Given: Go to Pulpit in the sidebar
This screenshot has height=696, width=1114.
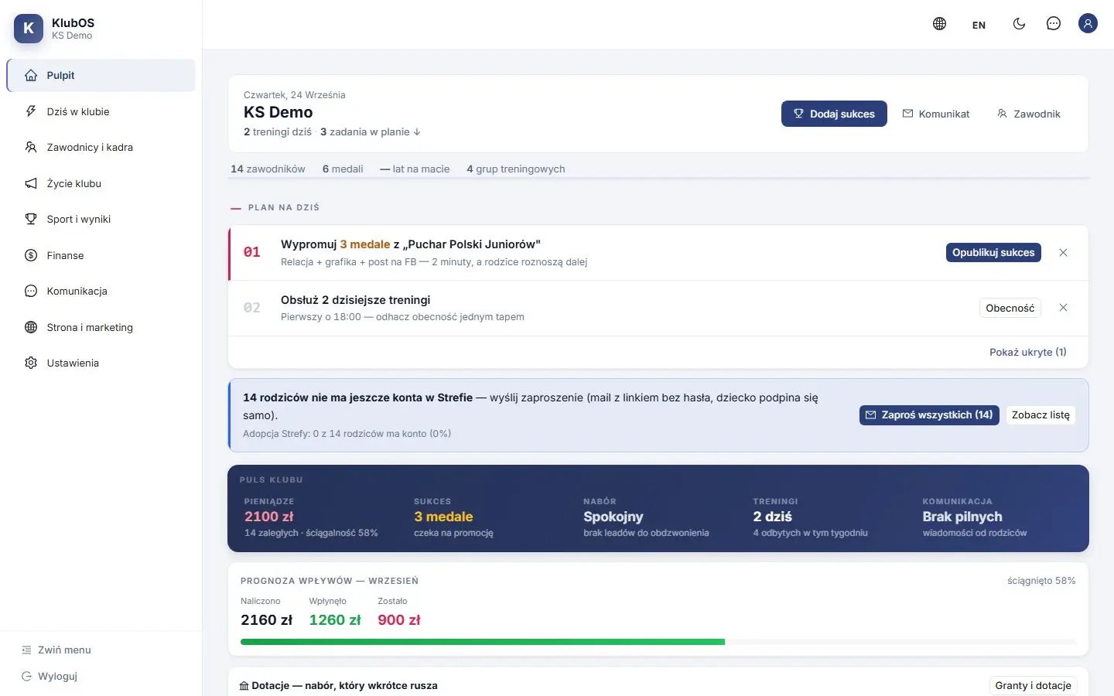Looking at the screenshot, I should 101,75.
